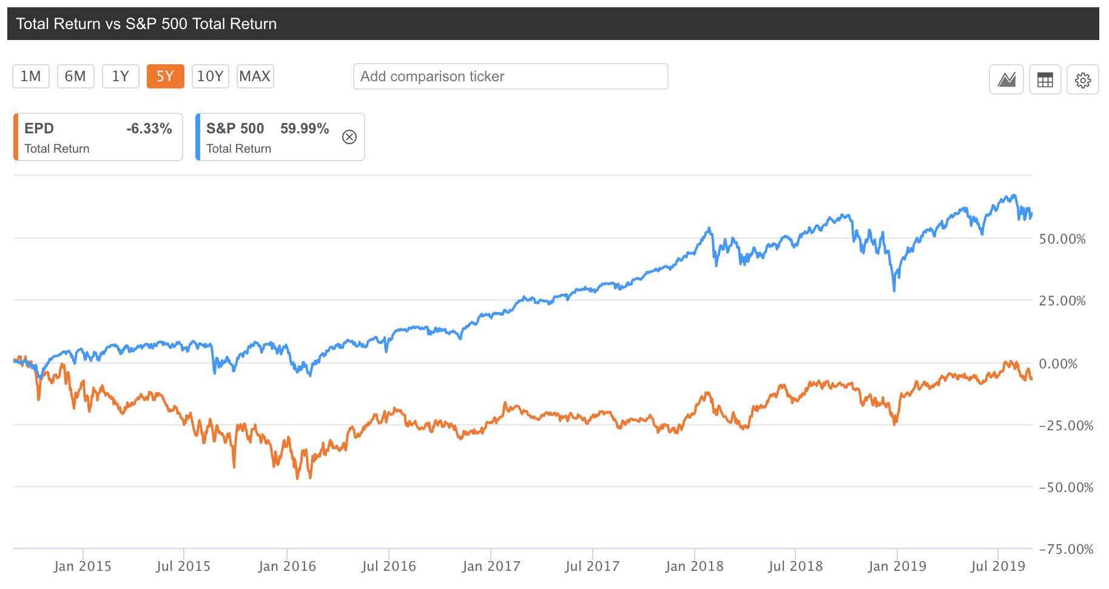Select the 1M time range
Image resolution: width=1109 pixels, height=589 pixels.
30,76
